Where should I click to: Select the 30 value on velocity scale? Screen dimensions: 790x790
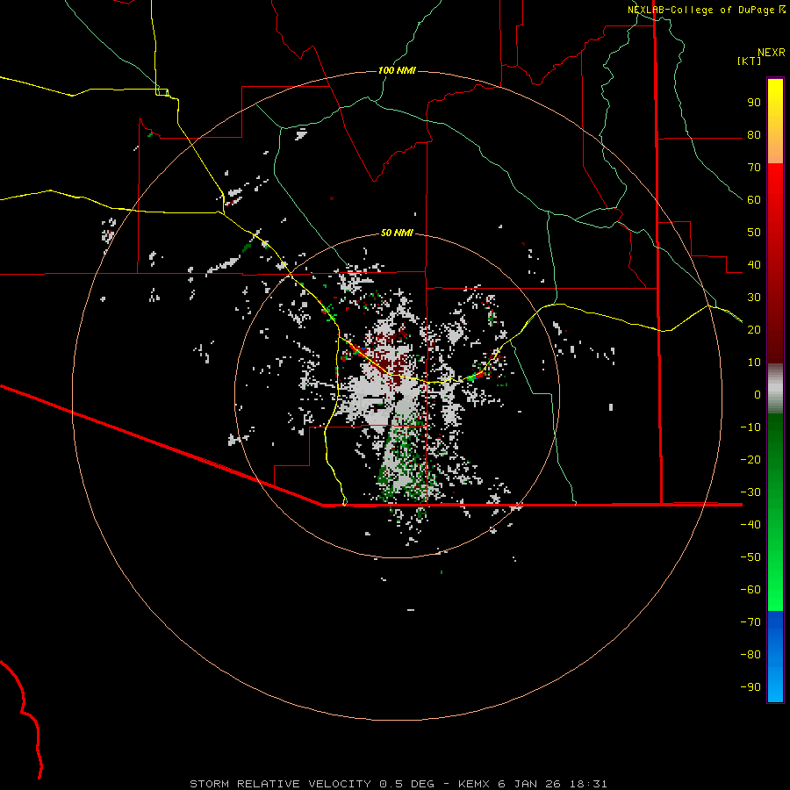[x=754, y=298]
